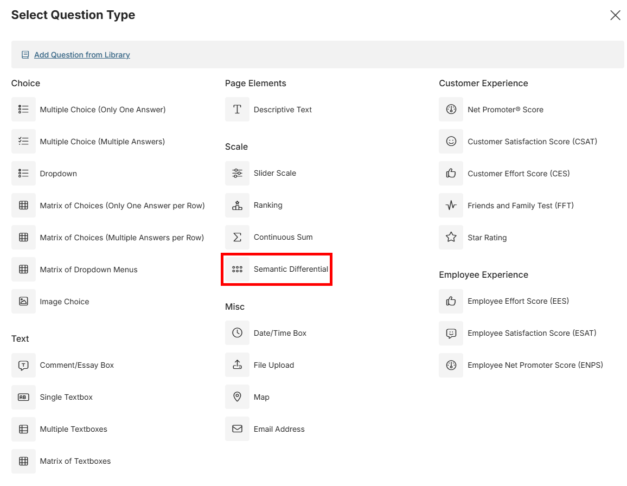Open Add Question from Library link

82,55
